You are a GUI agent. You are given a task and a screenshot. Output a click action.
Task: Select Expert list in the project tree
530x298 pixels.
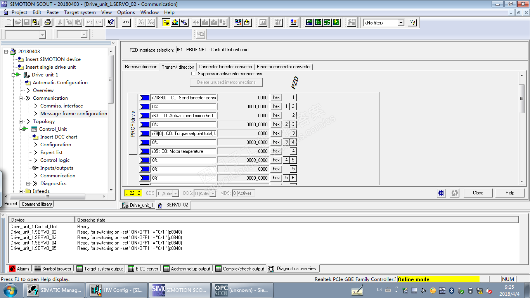[x=51, y=152]
